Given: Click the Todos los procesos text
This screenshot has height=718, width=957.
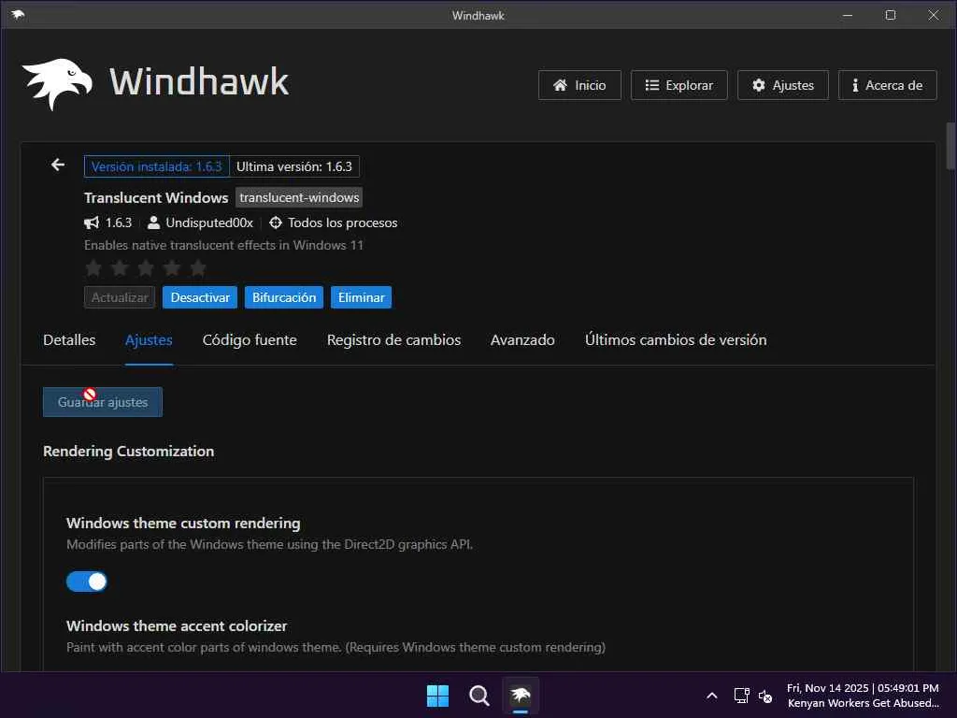Looking at the screenshot, I should pos(342,223).
